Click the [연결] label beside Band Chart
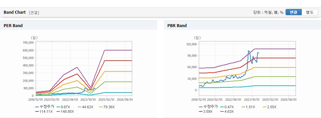Screen dimensions: 321x118 [34, 12]
